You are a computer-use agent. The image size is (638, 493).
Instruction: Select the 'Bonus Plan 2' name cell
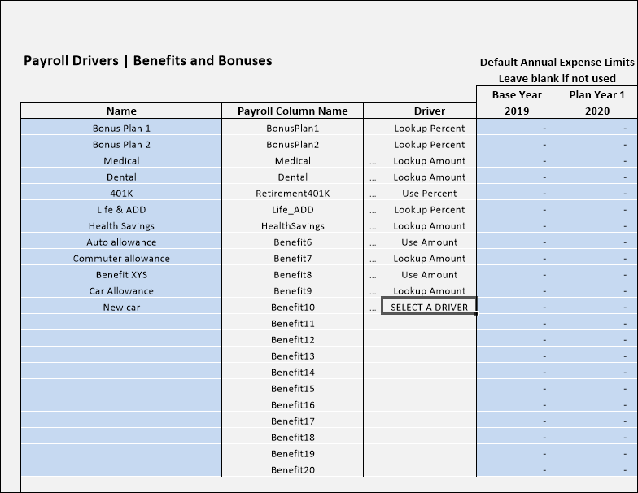(x=121, y=143)
